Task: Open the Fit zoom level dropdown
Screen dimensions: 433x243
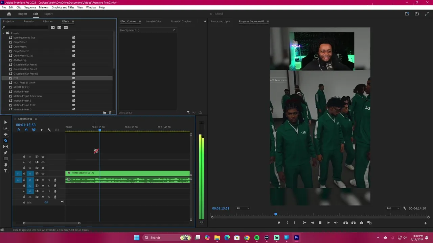Action: (243, 208)
